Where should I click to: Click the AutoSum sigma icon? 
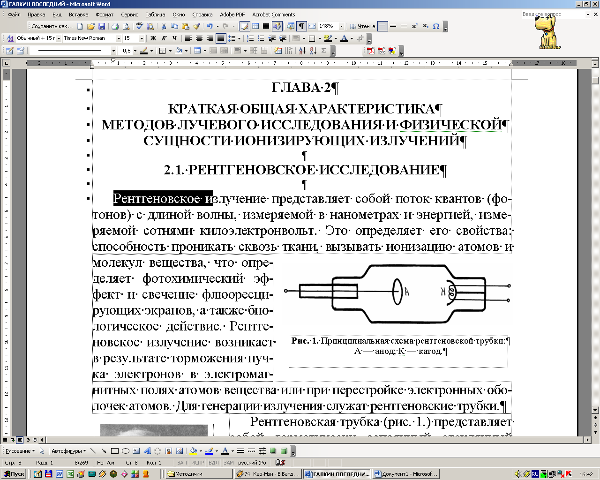point(323,51)
